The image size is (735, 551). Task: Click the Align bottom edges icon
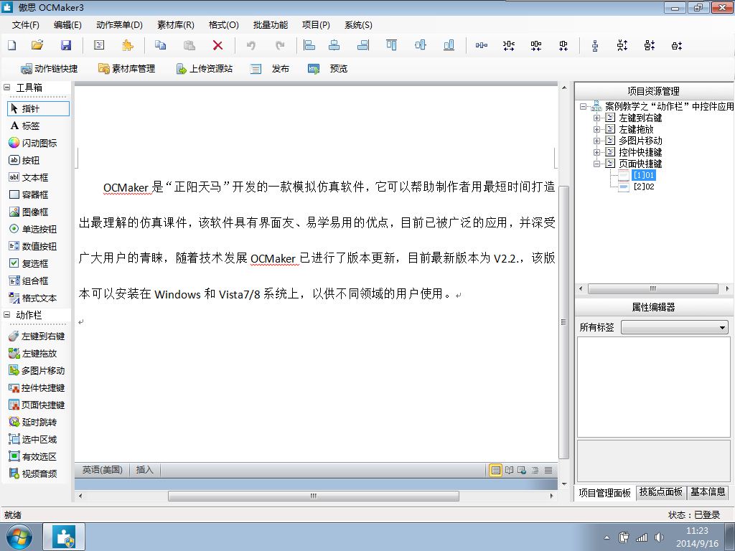coord(449,45)
